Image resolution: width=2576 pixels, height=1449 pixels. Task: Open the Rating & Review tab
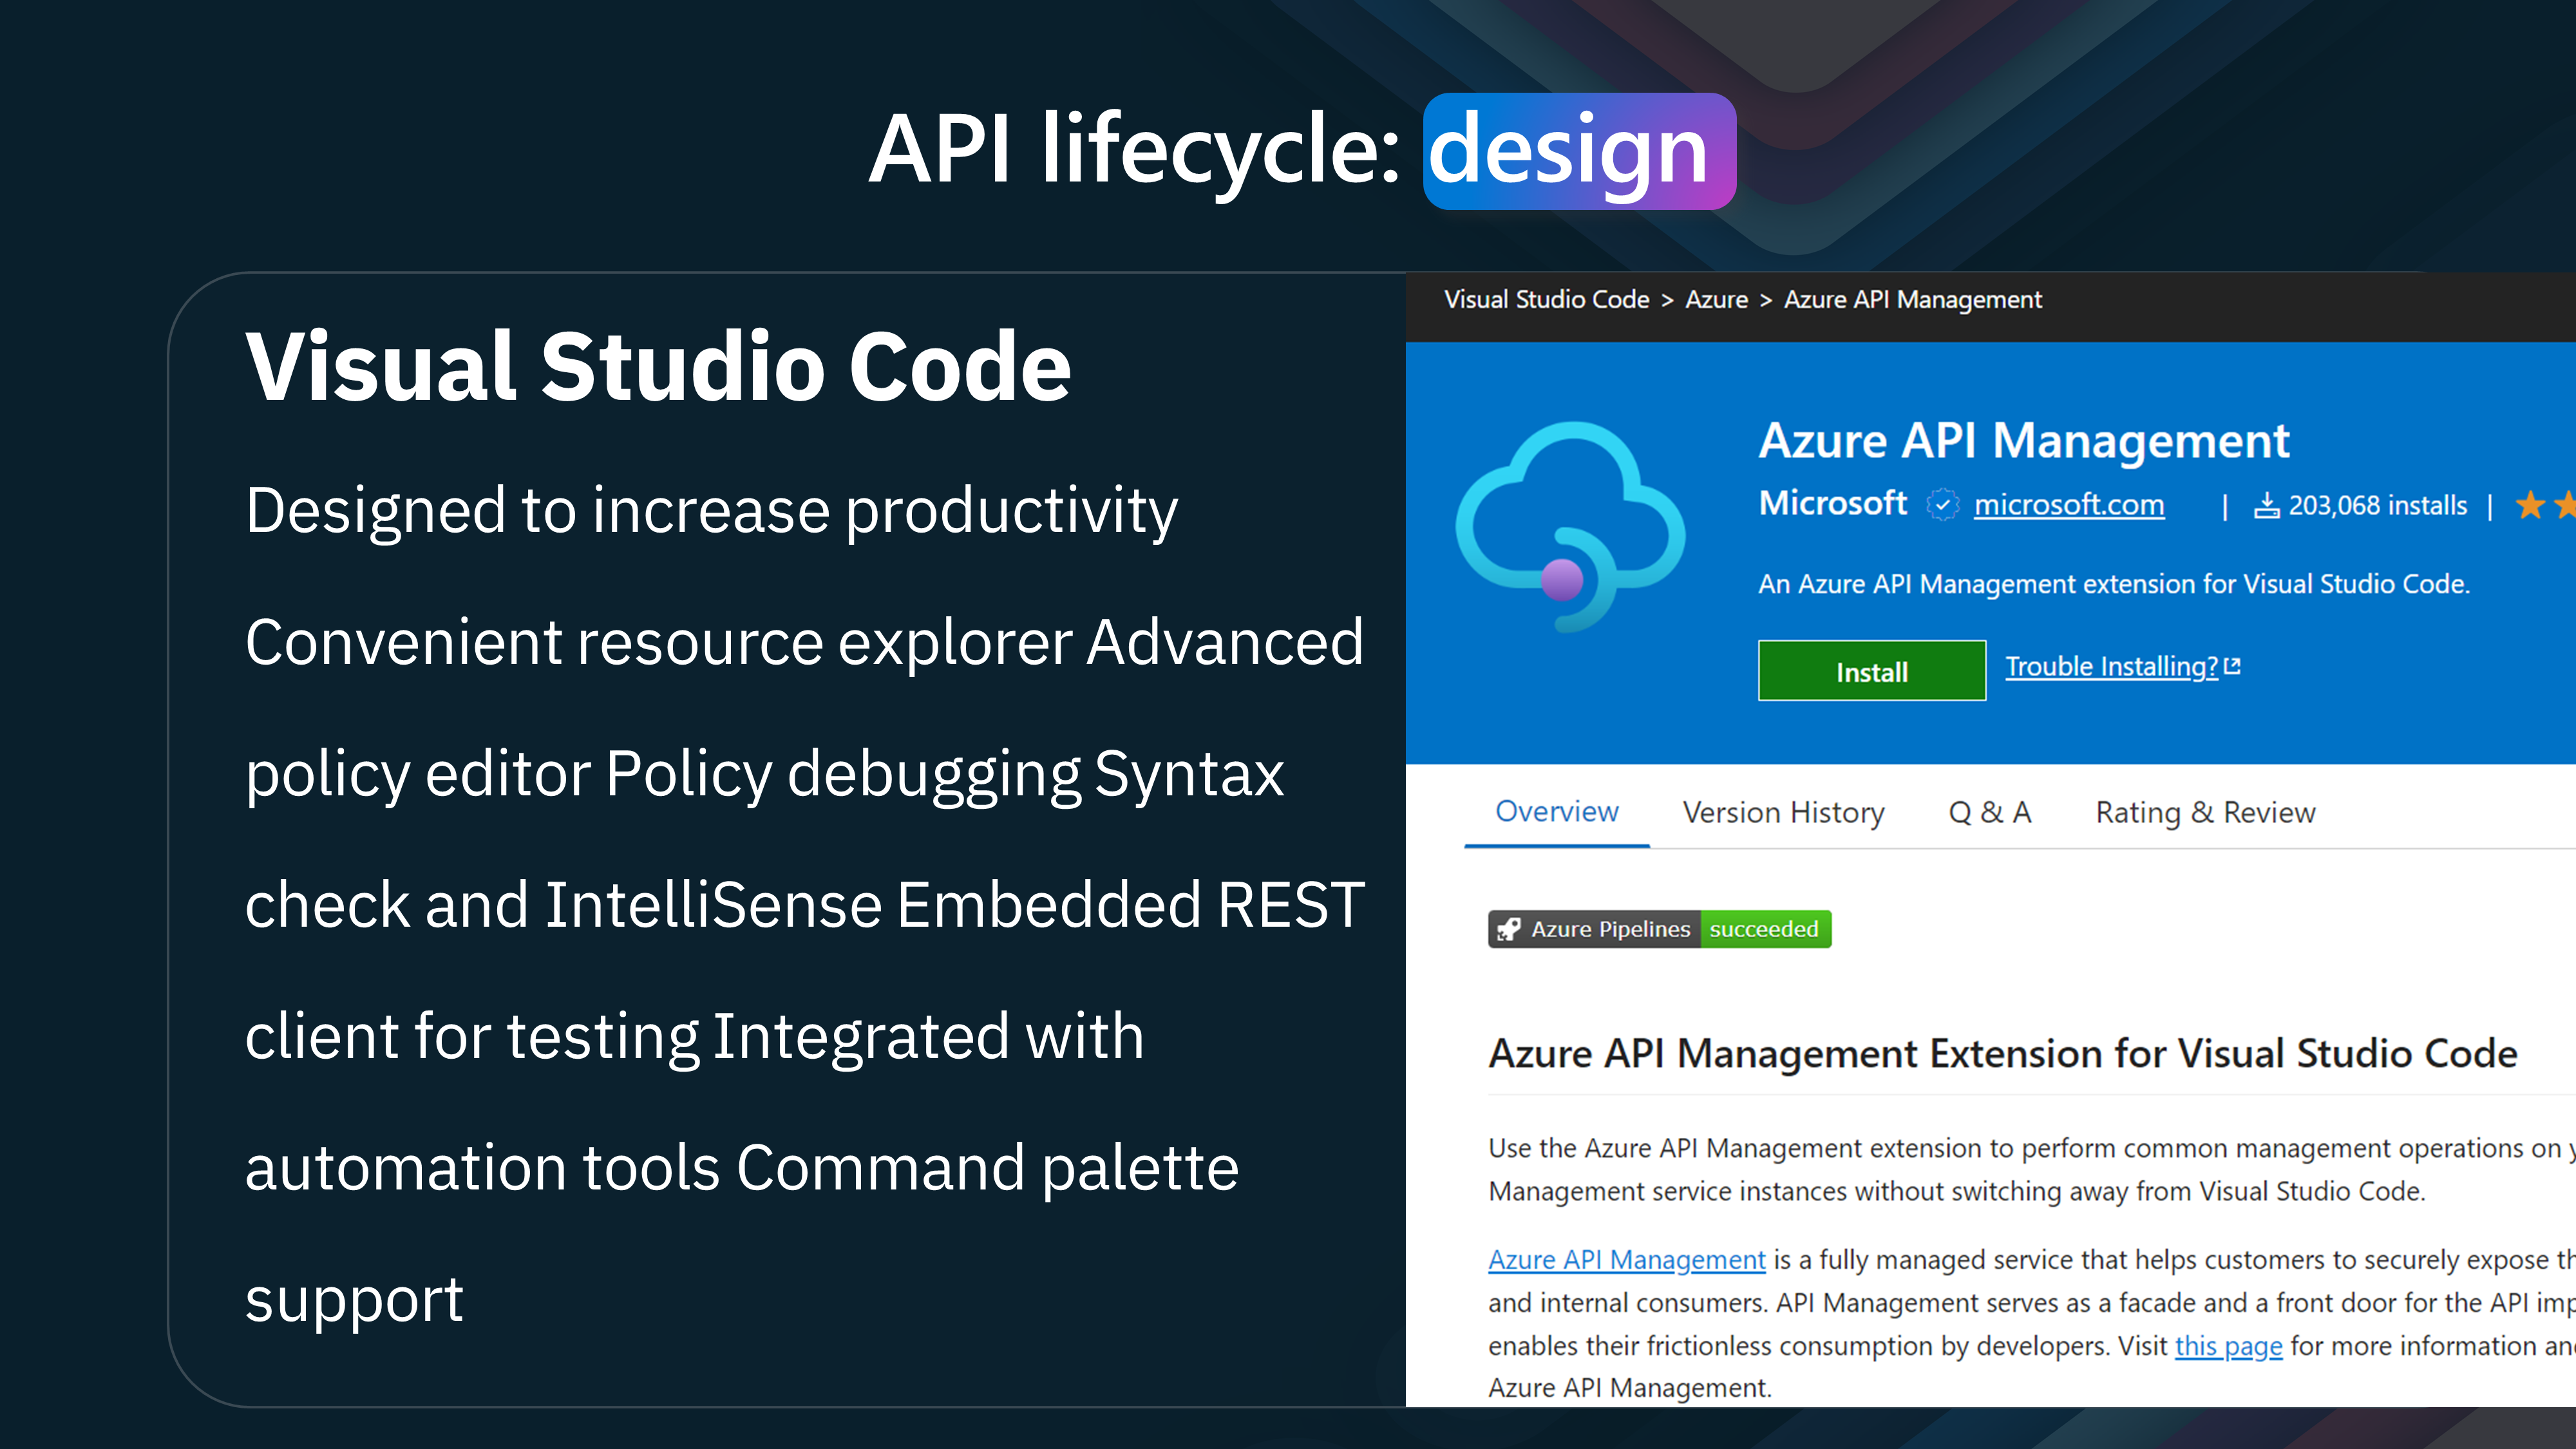coord(2206,812)
